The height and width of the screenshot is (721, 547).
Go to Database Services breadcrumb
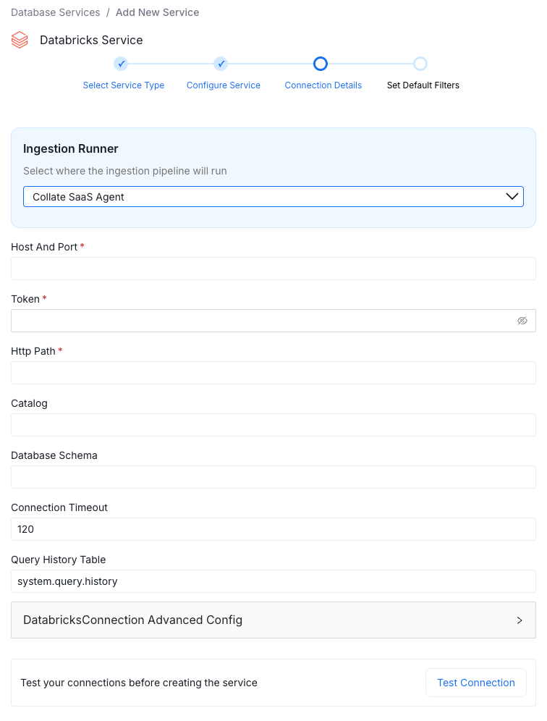tap(56, 12)
